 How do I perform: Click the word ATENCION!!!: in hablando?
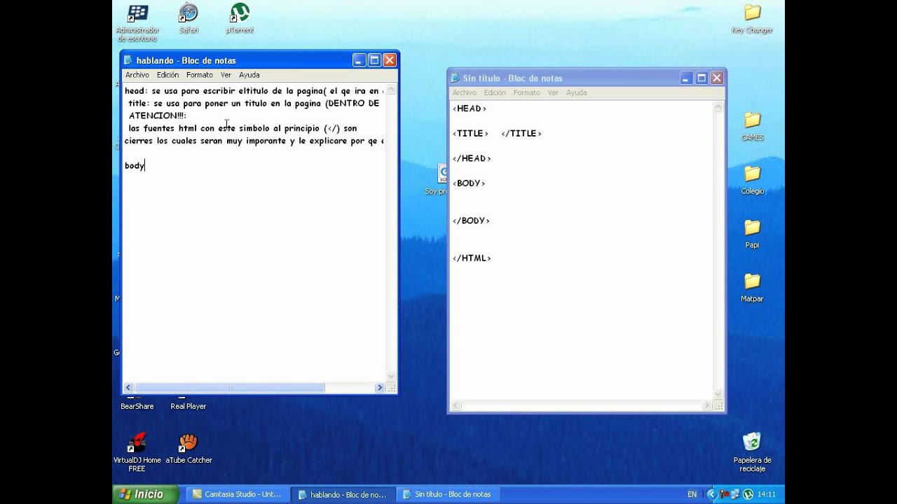[x=158, y=115]
